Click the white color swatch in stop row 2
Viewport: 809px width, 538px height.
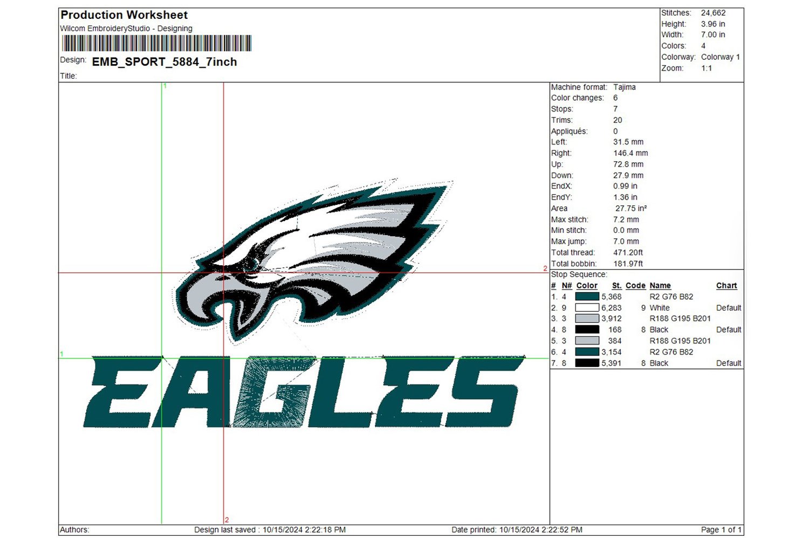pos(587,308)
